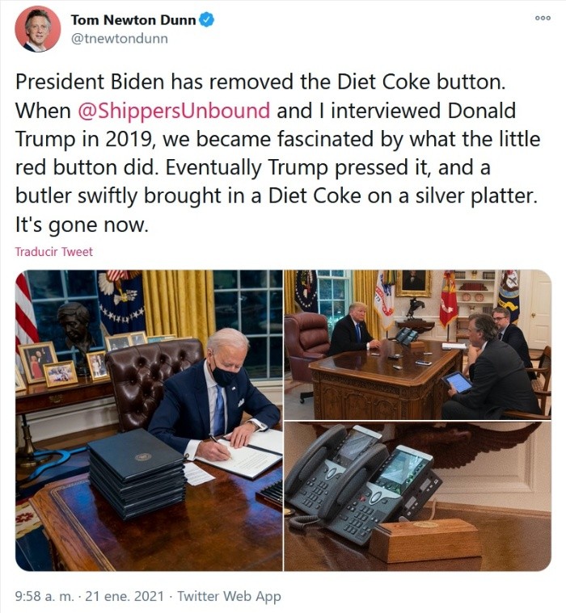
Task: Click the 21 ene. 2021 date
Action: tap(125, 596)
